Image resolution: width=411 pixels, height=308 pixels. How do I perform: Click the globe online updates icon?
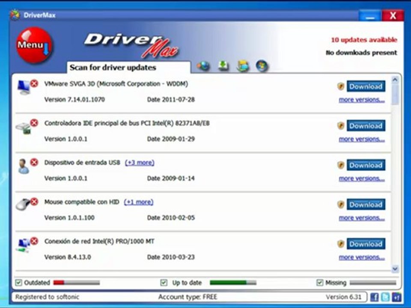204,66
